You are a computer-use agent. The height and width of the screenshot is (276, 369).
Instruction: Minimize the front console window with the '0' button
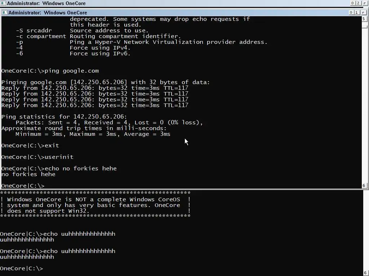coord(351,13)
